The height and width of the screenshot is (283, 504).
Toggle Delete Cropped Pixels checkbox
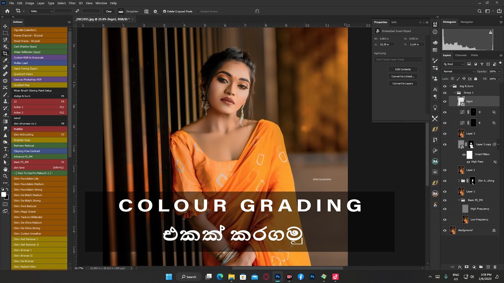[x=165, y=11]
